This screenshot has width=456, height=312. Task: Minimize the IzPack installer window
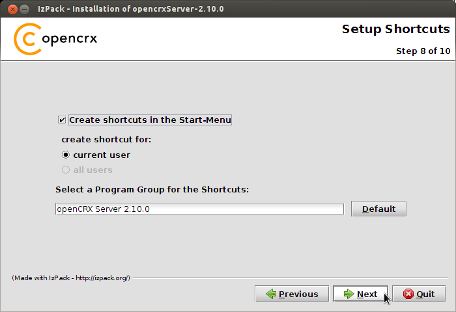[25, 9]
